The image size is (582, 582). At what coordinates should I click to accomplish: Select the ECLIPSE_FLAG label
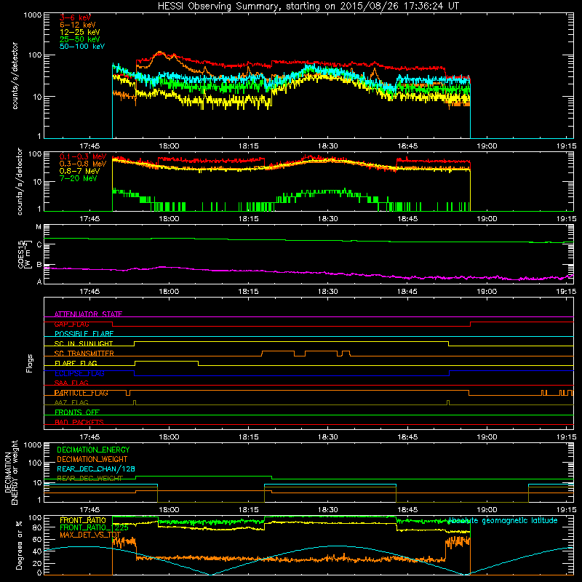coord(79,373)
